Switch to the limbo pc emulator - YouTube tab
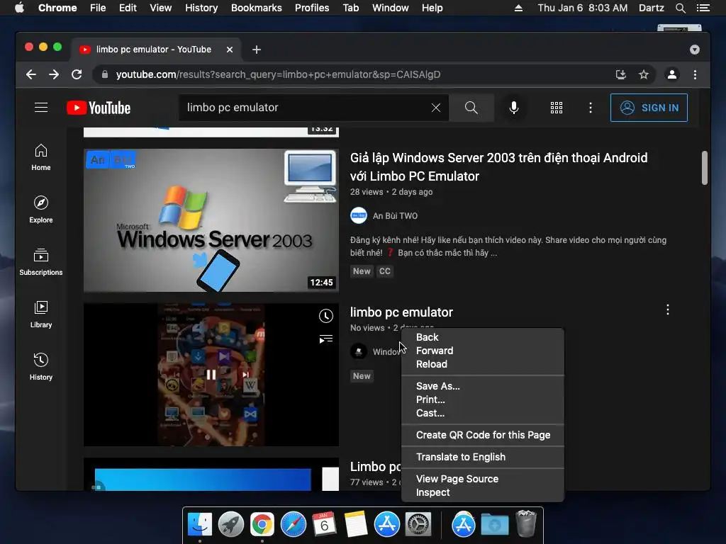Image resolution: width=726 pixels, height=544 pixels. 155,50
